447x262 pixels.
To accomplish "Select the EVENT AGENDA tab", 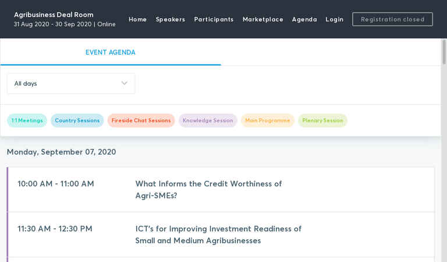I will (x=111, y=52).
